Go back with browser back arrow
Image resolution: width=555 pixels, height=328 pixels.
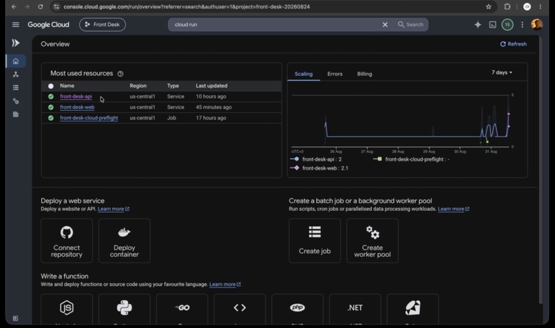(x=14, y=7)
